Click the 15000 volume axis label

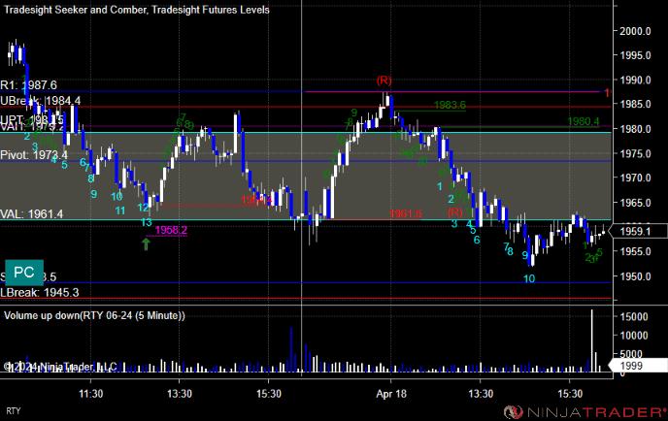point(634,316)
